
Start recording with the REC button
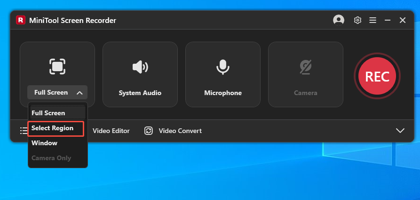tap(377, 76)
